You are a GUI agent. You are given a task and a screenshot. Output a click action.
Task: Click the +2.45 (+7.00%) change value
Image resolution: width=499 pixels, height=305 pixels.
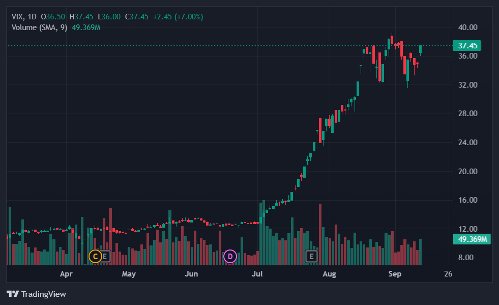pyautogui.click(x=178, y=17)
